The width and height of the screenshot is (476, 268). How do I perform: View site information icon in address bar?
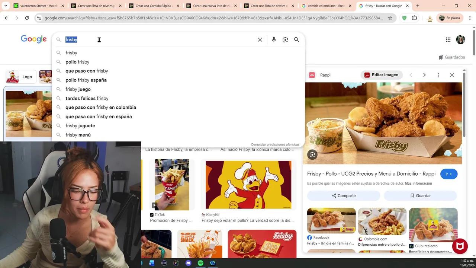pyautogui.click(x=39, y=18)
